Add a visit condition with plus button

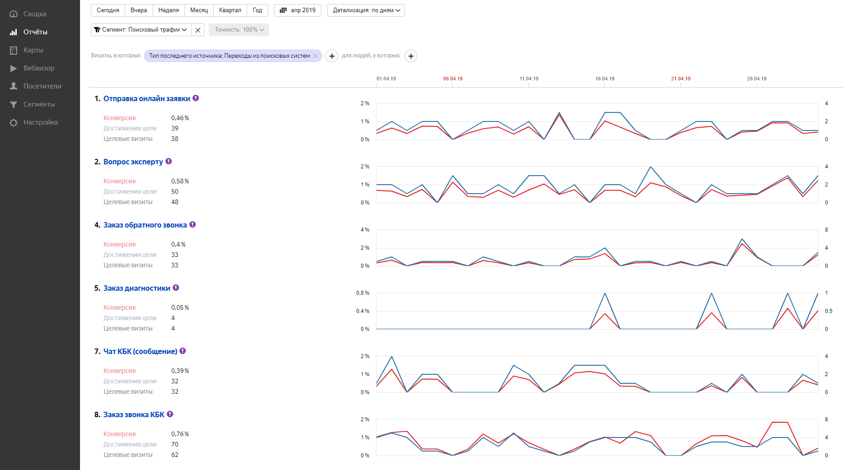tap(332, 56)
